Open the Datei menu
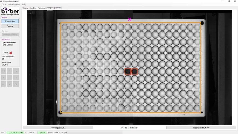This screenshot has width=238, height=134. click(4, 4)
